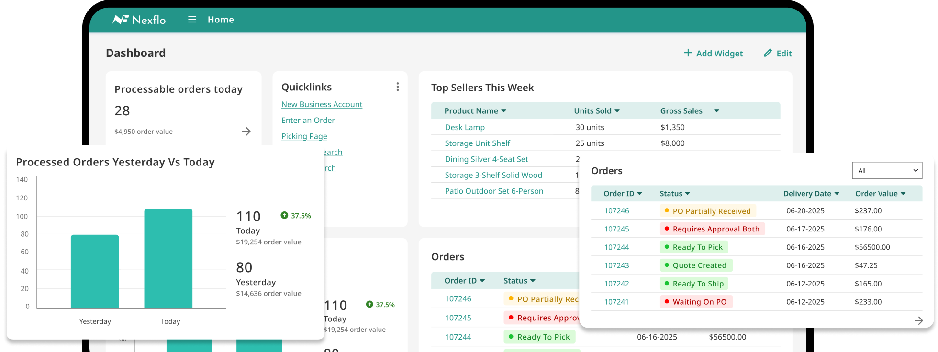The image size is (938, 352).
Task: Open the Desk Lamp product
Action: coord(465,127)
